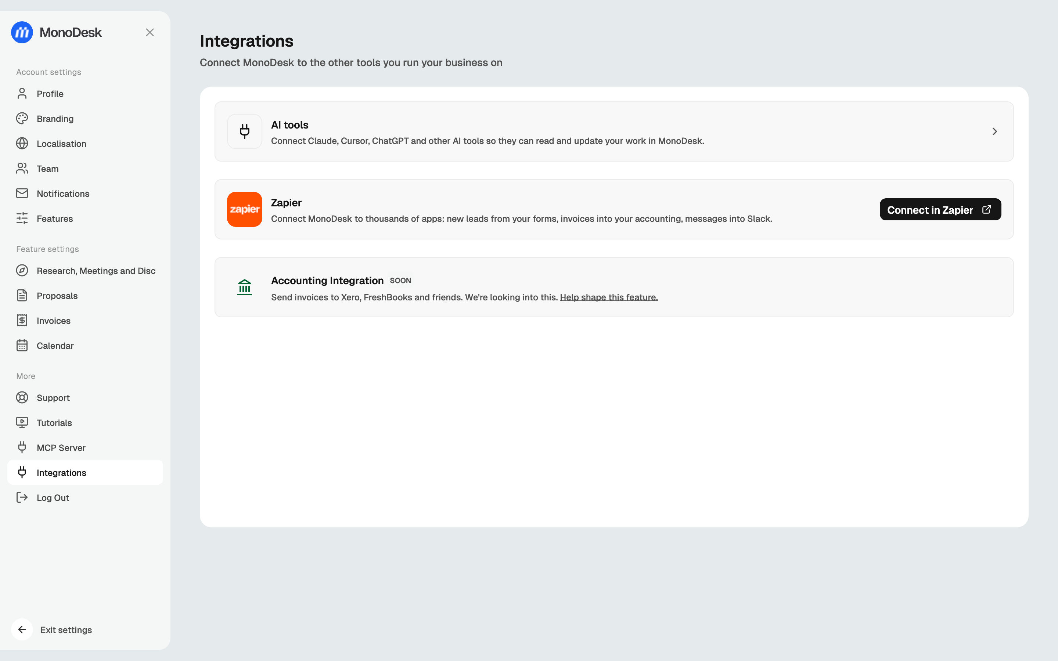Click the Log Out arrow icon

point(22,497)
